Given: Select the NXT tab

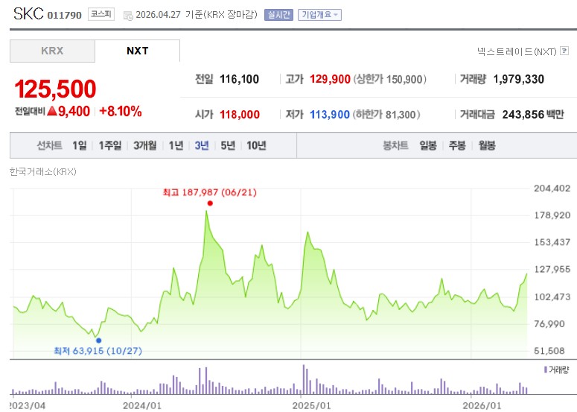Looking at the screenshot, I should coord(137,51).
